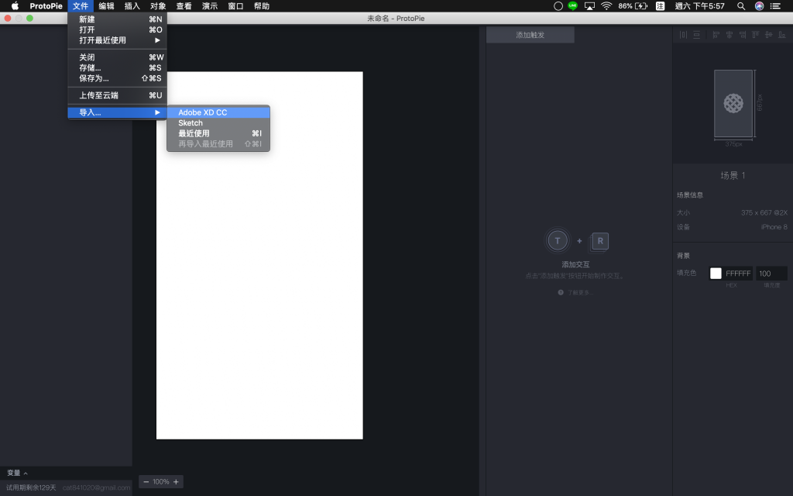Click the distribute horizontally icon

(683, 35)
